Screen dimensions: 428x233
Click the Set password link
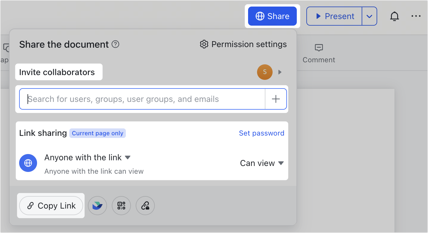pyautogui.click(x=262, y=133)
